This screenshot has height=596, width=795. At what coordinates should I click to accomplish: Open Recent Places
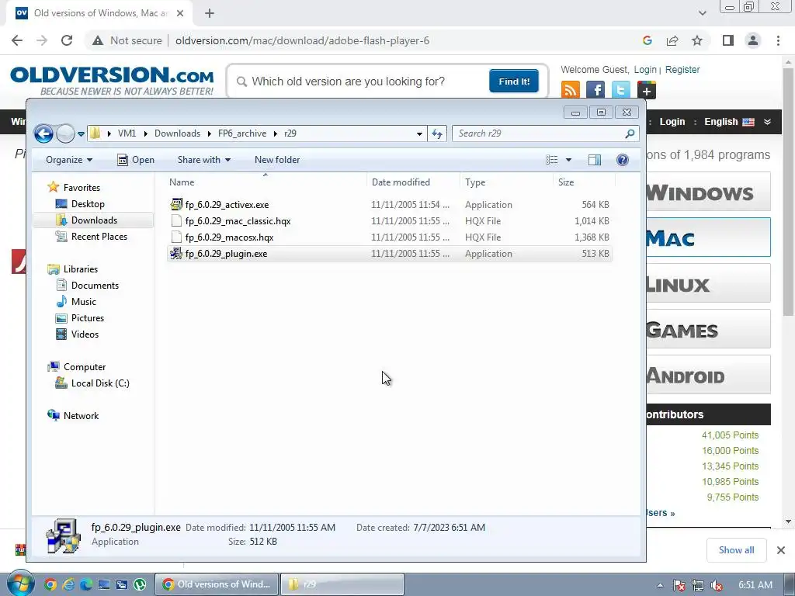pyautogui.click(x=99, y=236)
